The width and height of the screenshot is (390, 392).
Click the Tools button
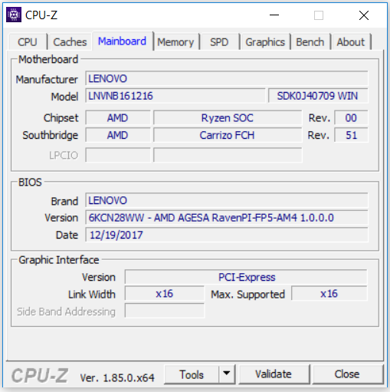click(x=192, y=374)
